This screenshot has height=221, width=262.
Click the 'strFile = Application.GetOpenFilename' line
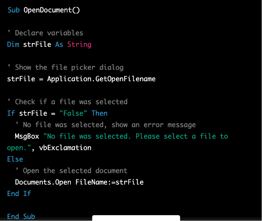[x=81, y=79]
